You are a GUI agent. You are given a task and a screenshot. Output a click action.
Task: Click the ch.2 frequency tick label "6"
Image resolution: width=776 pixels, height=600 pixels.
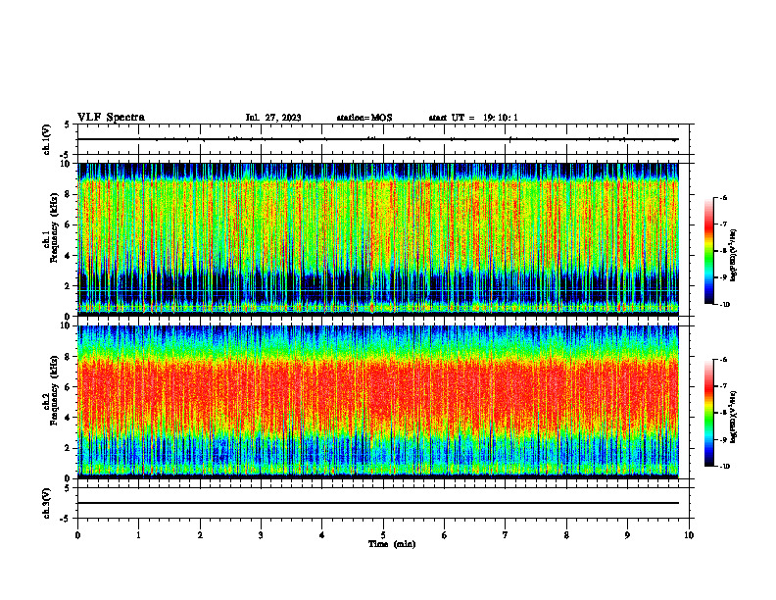click(x=68, y=387)
